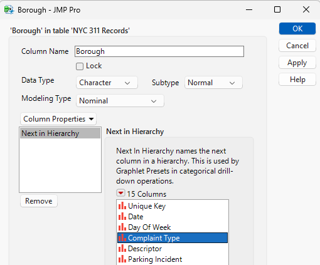The width and height of the screenshot is (320, 265).
Task: Click the JMP Pro application icon in title bar
Action: (x=9, y=10)
